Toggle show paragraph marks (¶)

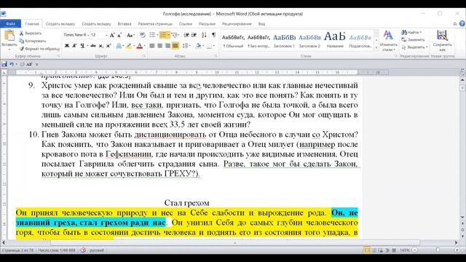(213, 35)
